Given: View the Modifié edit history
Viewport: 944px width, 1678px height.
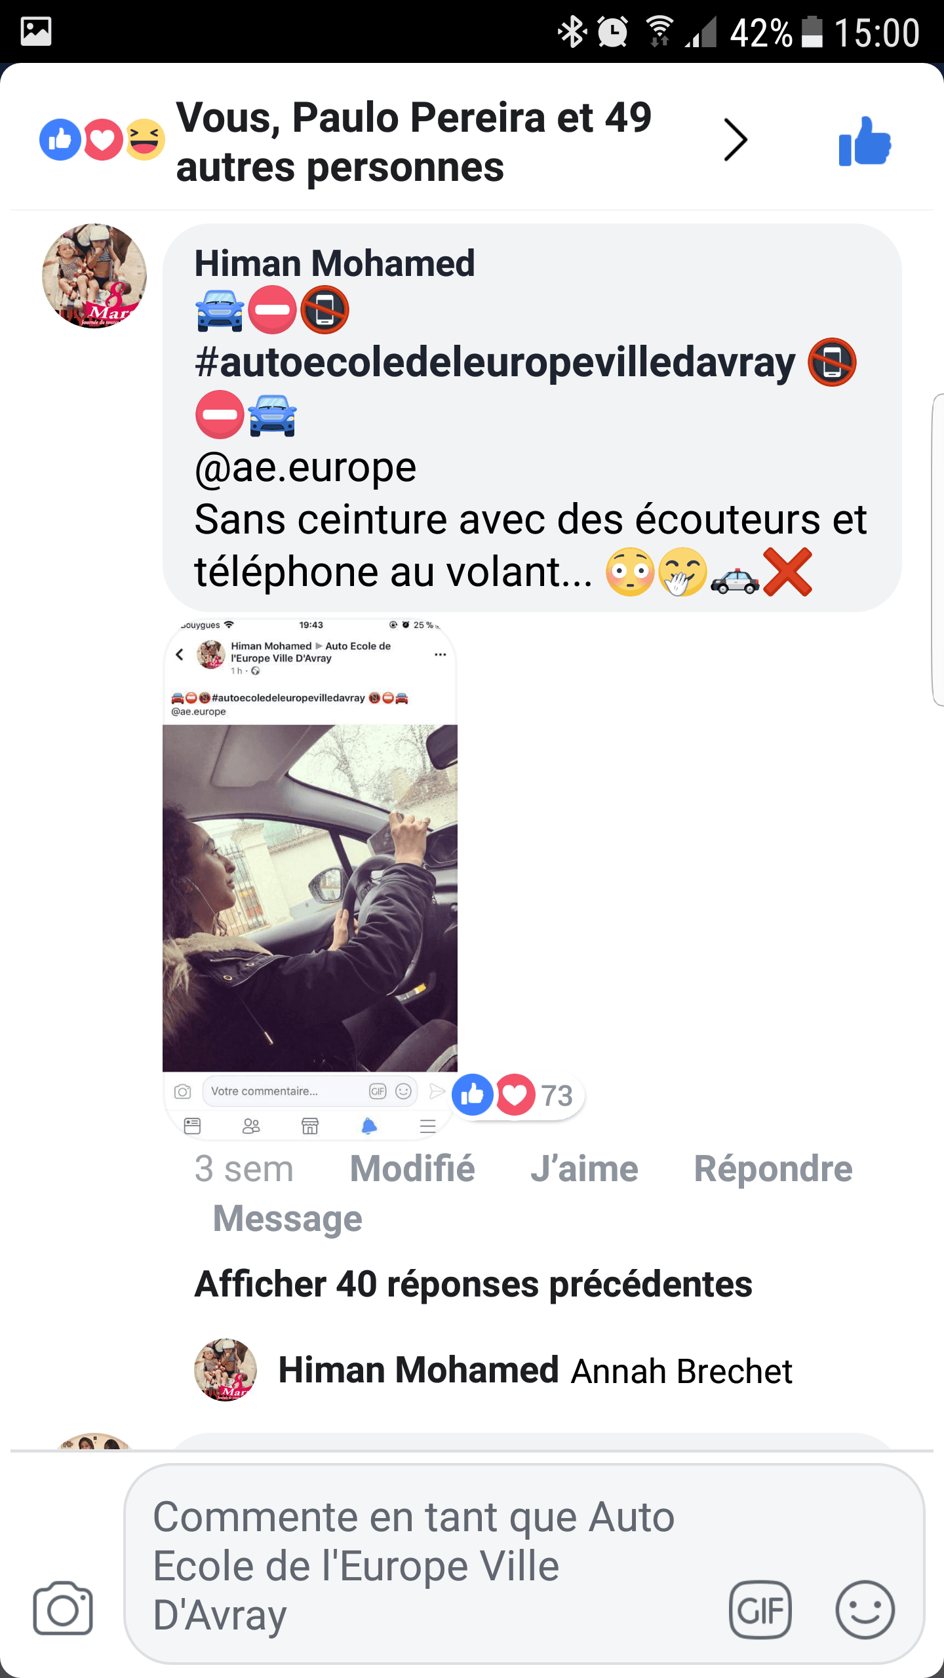Looking at the screenshot, I should click(412, 1169).
